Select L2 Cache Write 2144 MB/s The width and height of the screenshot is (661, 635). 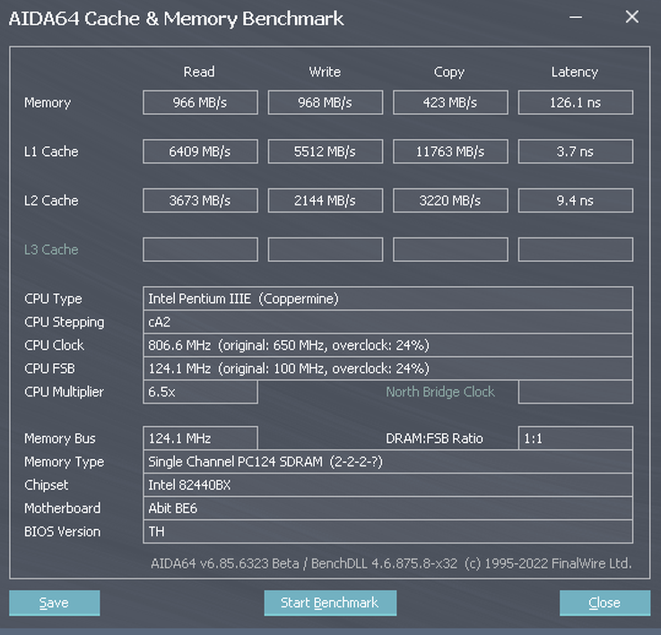[x=325, y=200]
